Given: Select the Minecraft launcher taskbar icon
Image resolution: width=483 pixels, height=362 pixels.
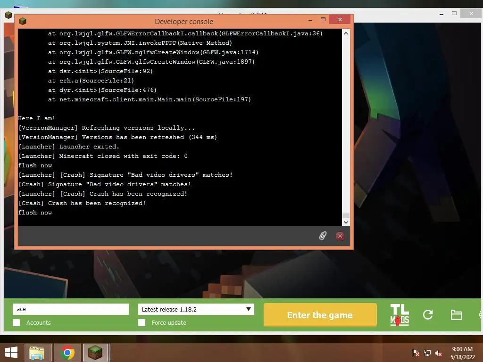Looking at the screenshot, I should [95, 353].
